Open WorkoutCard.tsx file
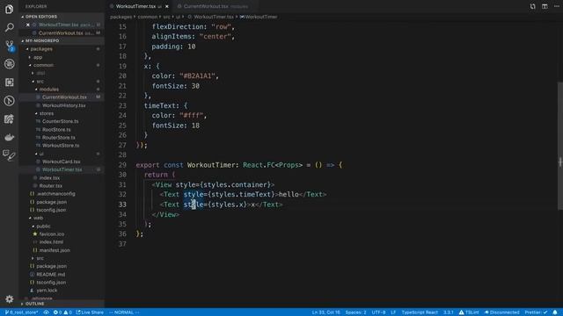 pos(62,162)
